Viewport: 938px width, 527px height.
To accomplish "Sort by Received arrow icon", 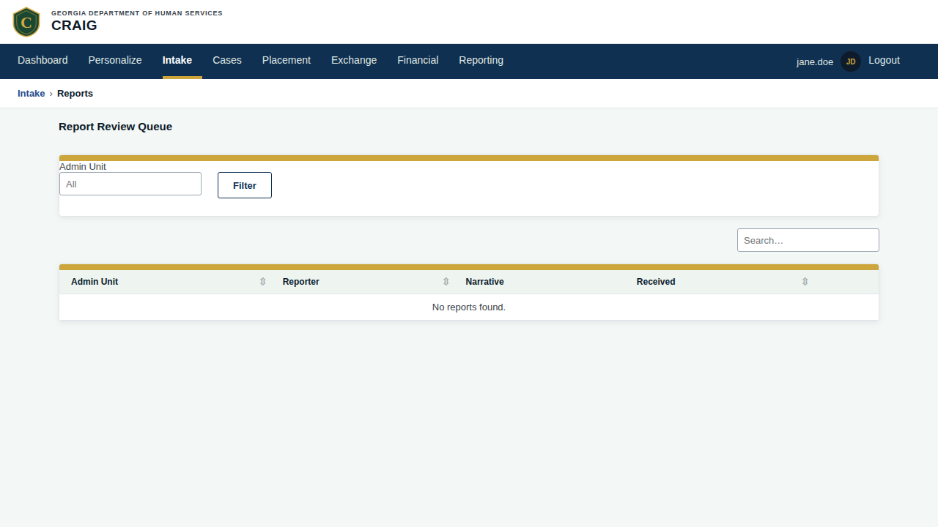I will tap(805, 282).
